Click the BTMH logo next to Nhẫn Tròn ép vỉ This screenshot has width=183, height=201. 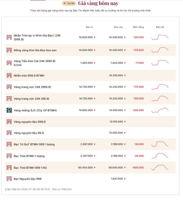coord(9,37)
